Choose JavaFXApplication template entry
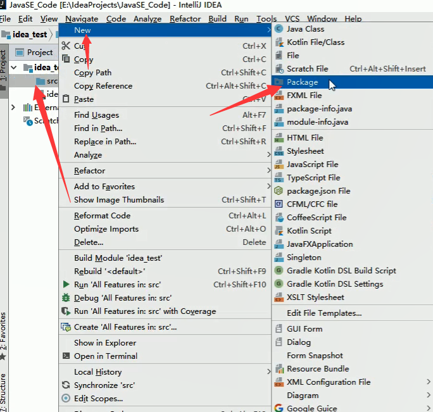 (352, 244)
